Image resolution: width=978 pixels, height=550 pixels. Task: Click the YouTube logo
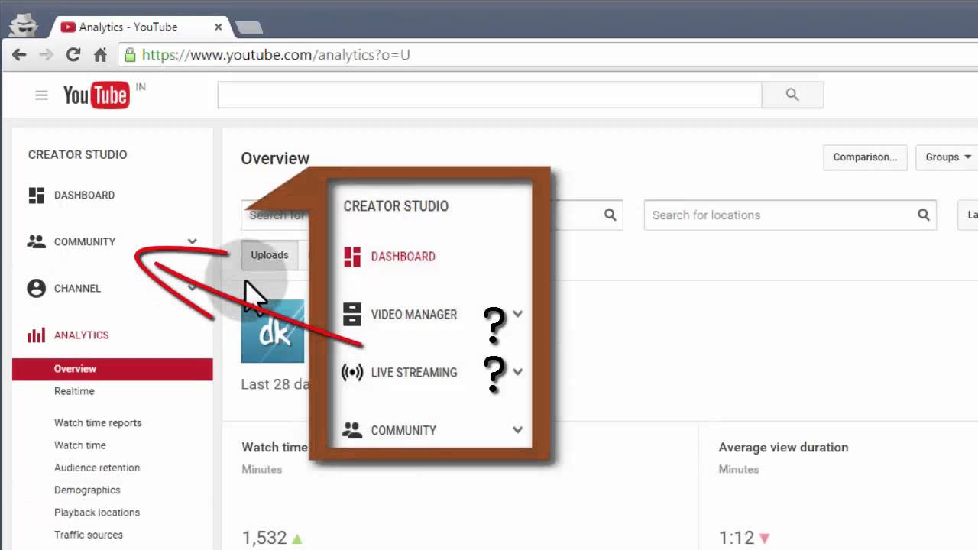click(96, 95)
